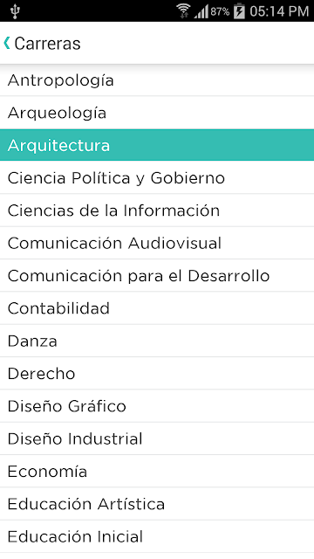Tap the battery charging icon

239,11
